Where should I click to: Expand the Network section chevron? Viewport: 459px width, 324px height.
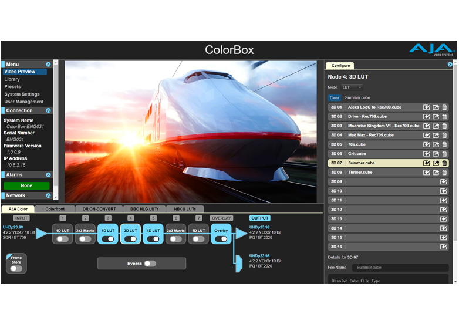pyautogui.click(x=48, y=195)
